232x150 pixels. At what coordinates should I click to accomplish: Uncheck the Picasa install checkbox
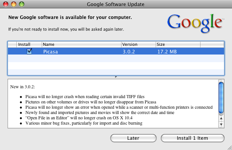pyautogui.click(x=29, y=51)
